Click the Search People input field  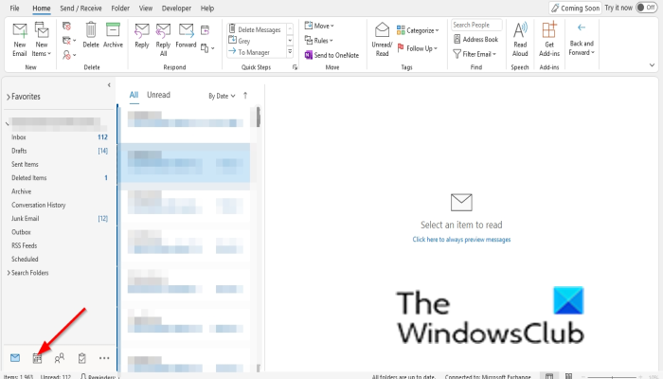pos(476,25)
